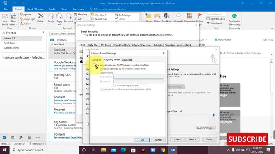Click the Back button in Add Account
Image resolution: width=275 pixels, height=154 pixels.
(x=177, y=139)
